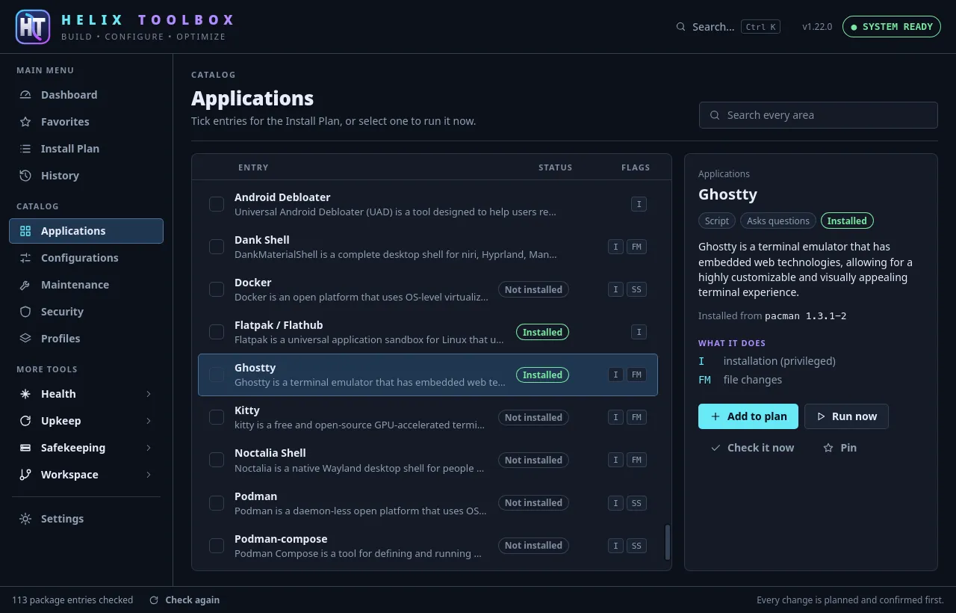
Task: Expand the Upkeep submenu chevron
Action: tap(149, 421)
